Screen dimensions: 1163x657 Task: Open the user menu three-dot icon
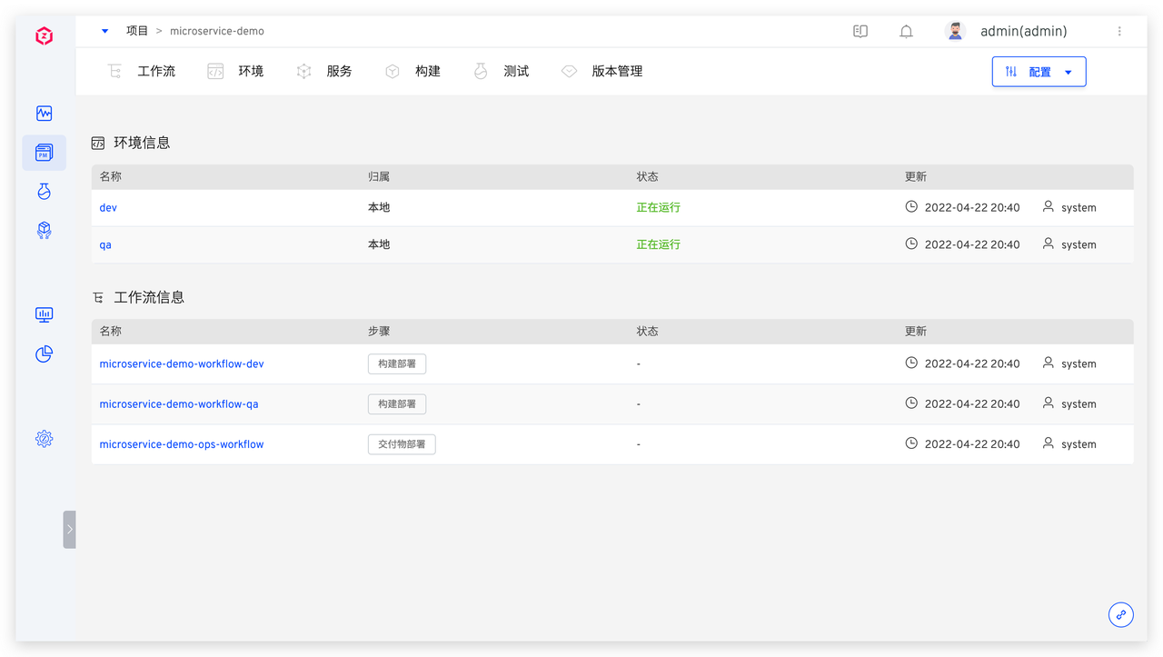click(x=1119, y=32)
